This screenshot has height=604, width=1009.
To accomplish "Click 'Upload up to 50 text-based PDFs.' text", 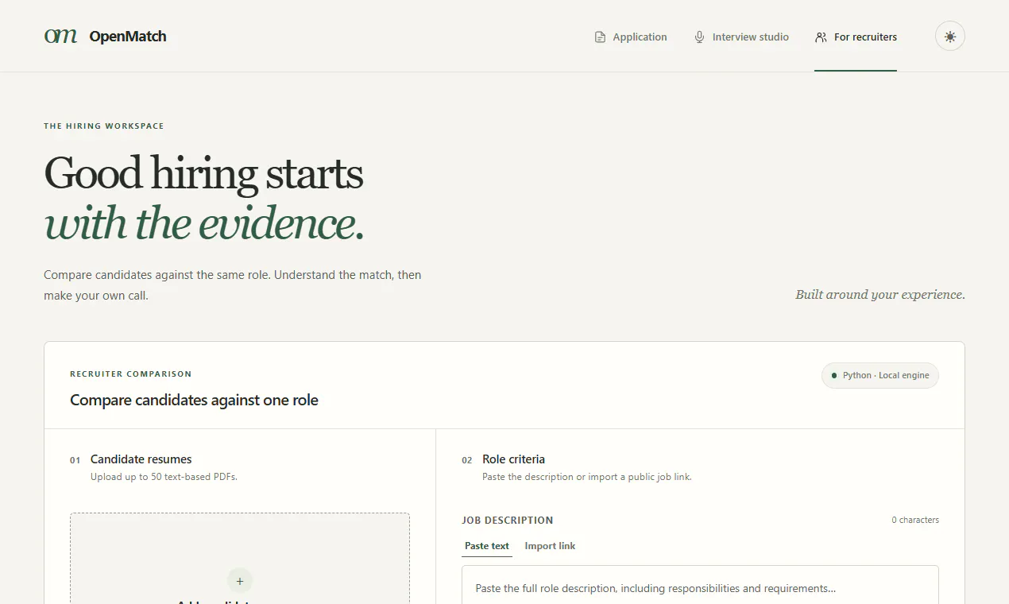I will (164, 477).
